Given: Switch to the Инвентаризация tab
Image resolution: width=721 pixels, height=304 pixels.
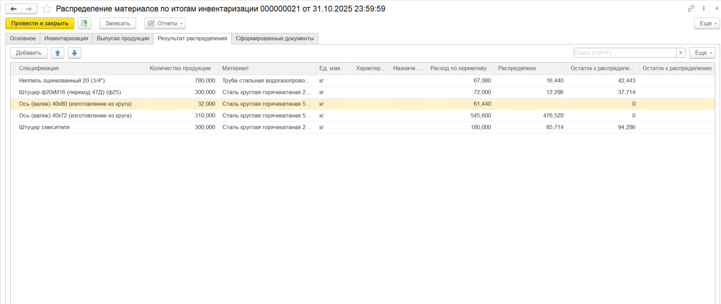Looking at the screenshot, I should [66, 39].
